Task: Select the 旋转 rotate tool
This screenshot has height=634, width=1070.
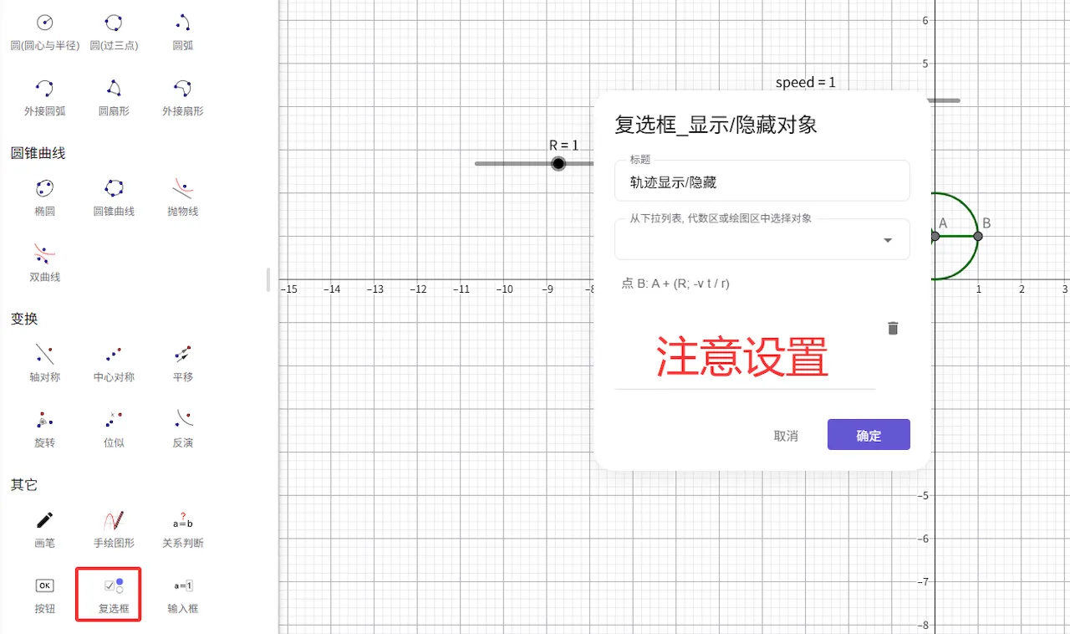Action: [x=44, y=427]
